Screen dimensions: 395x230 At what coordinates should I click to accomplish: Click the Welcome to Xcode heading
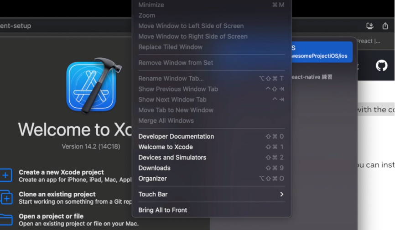pos(75,130)
